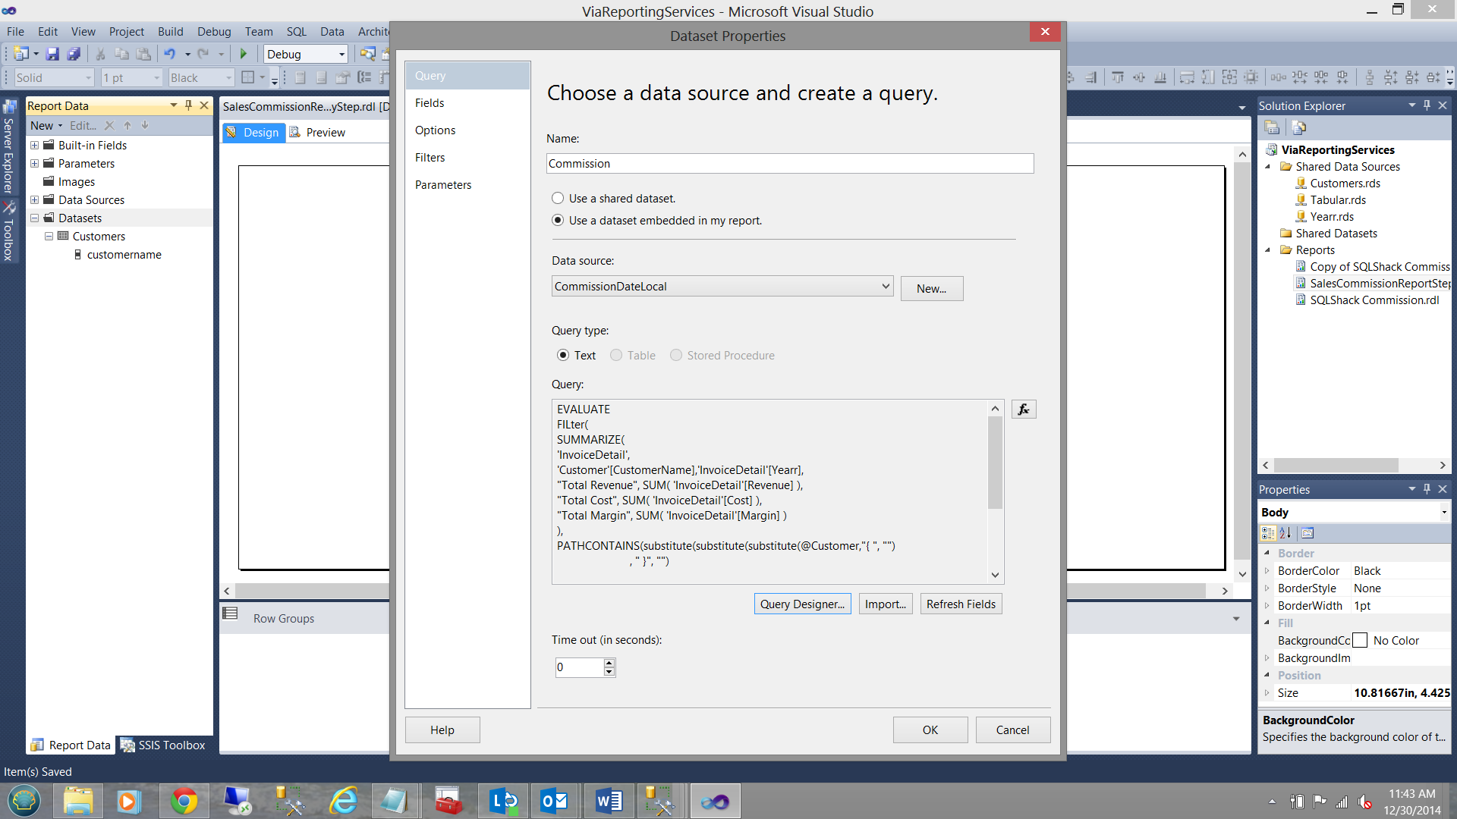Click the Refresh Fields button
This screenshot has width=1457, height=819.
tap(961, 604)
